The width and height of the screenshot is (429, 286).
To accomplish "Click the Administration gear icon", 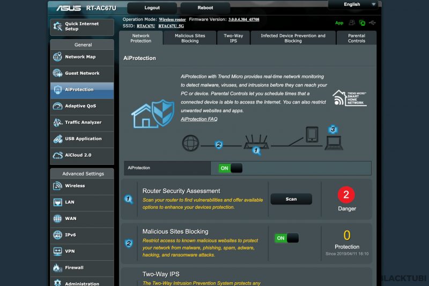I will coord(57,283).
